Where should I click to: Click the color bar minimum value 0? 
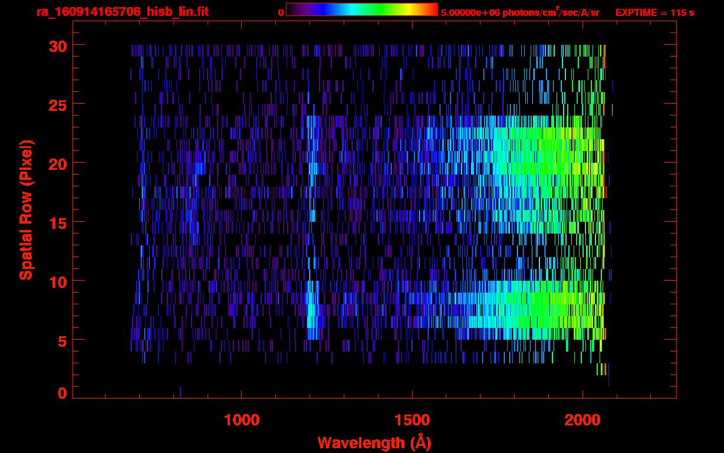tap(281, 12)
